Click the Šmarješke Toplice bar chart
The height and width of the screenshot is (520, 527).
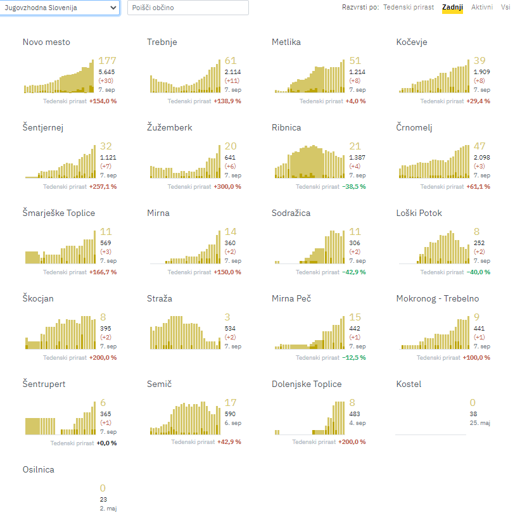click(61, 247)
